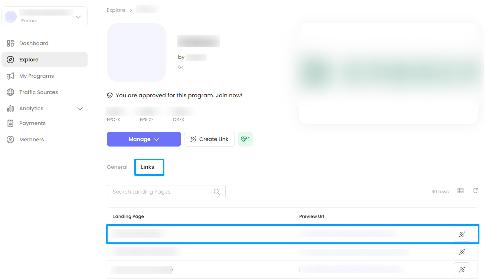Viewport: 485px width, 279px height.
Task: Open the Manage dropdown button
Action: tap(144, 139)
